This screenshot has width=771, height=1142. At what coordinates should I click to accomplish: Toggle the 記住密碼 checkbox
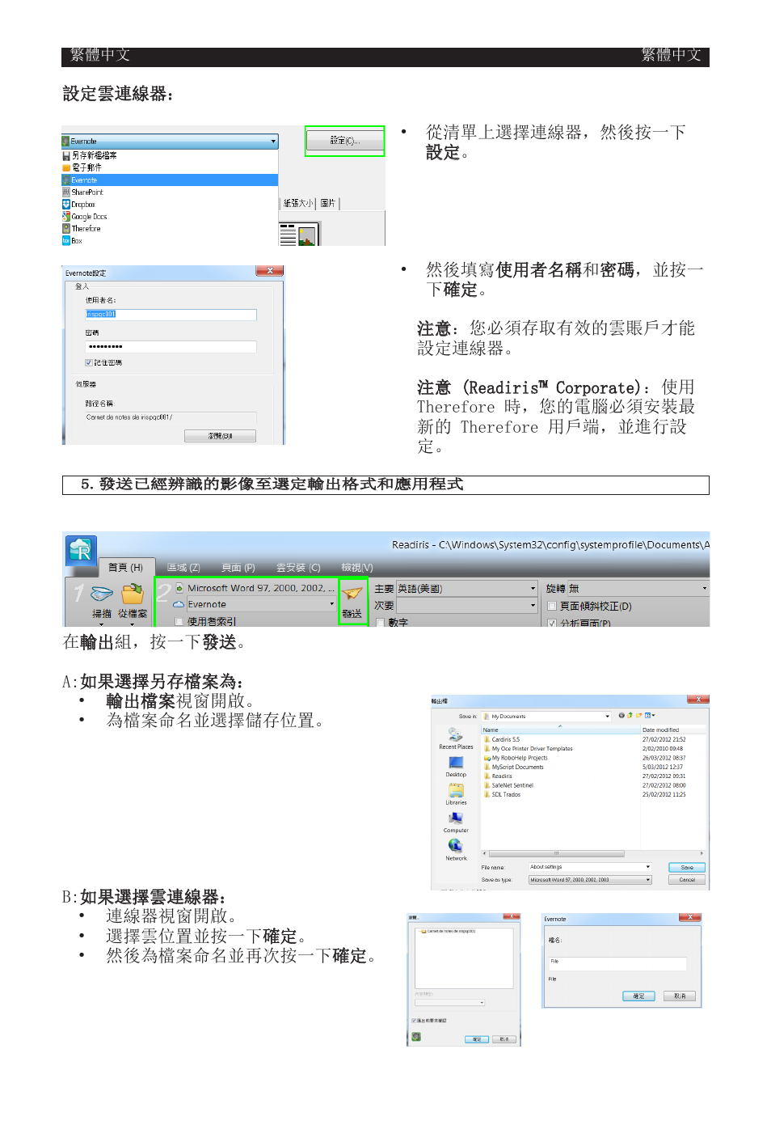click(x=88, y=363)
